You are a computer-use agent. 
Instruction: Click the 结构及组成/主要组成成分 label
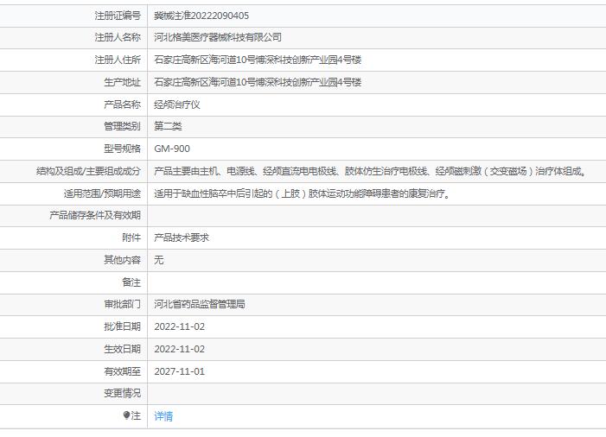pos(88,171)
